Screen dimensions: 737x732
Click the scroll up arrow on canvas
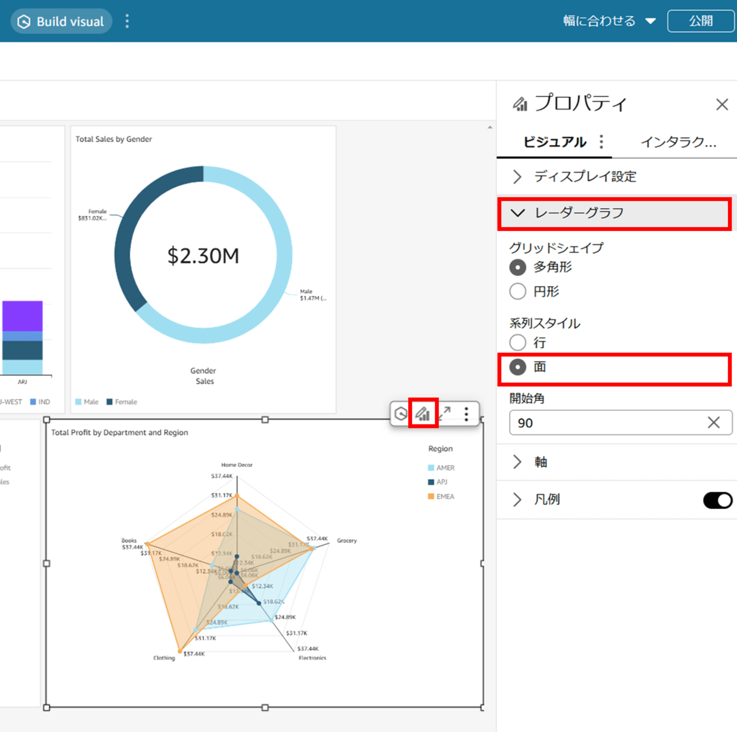[490, 127]
